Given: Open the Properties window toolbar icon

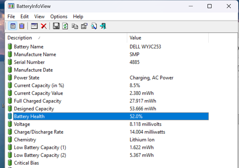Looking at the screenshot, I should pyautogui.click(x=34, y=26).
